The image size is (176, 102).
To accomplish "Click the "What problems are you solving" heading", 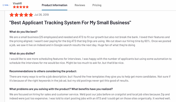I will click(61, 89).
